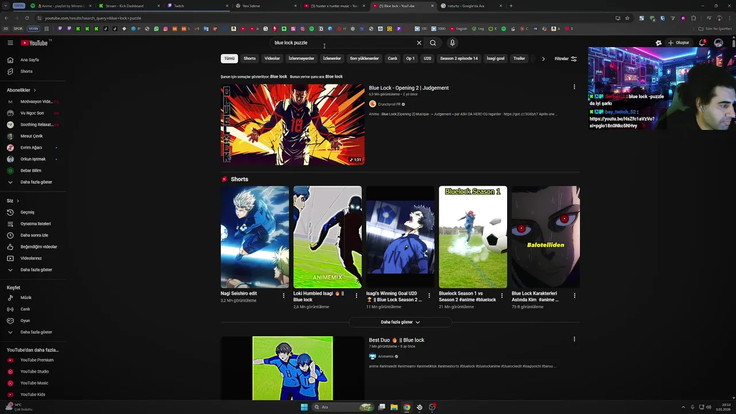Open File Explorer from the taskbar

(x=394, y=407)
